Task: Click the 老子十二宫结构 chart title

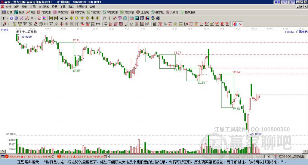Action: click(x=26, y=32)
